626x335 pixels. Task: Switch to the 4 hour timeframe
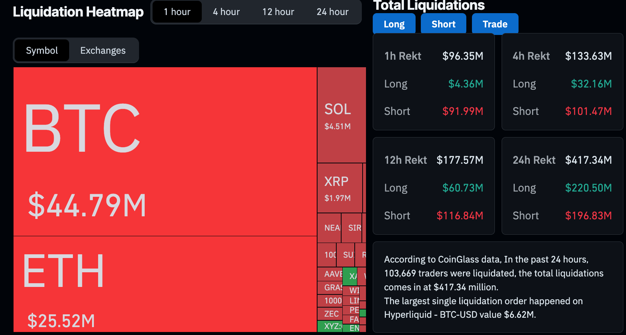[226, 12]
